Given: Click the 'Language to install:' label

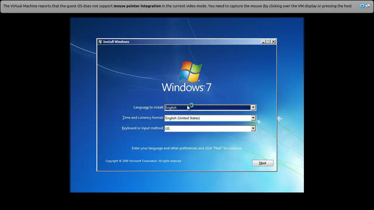Looking at the screenshot, I should pos(148,107).
